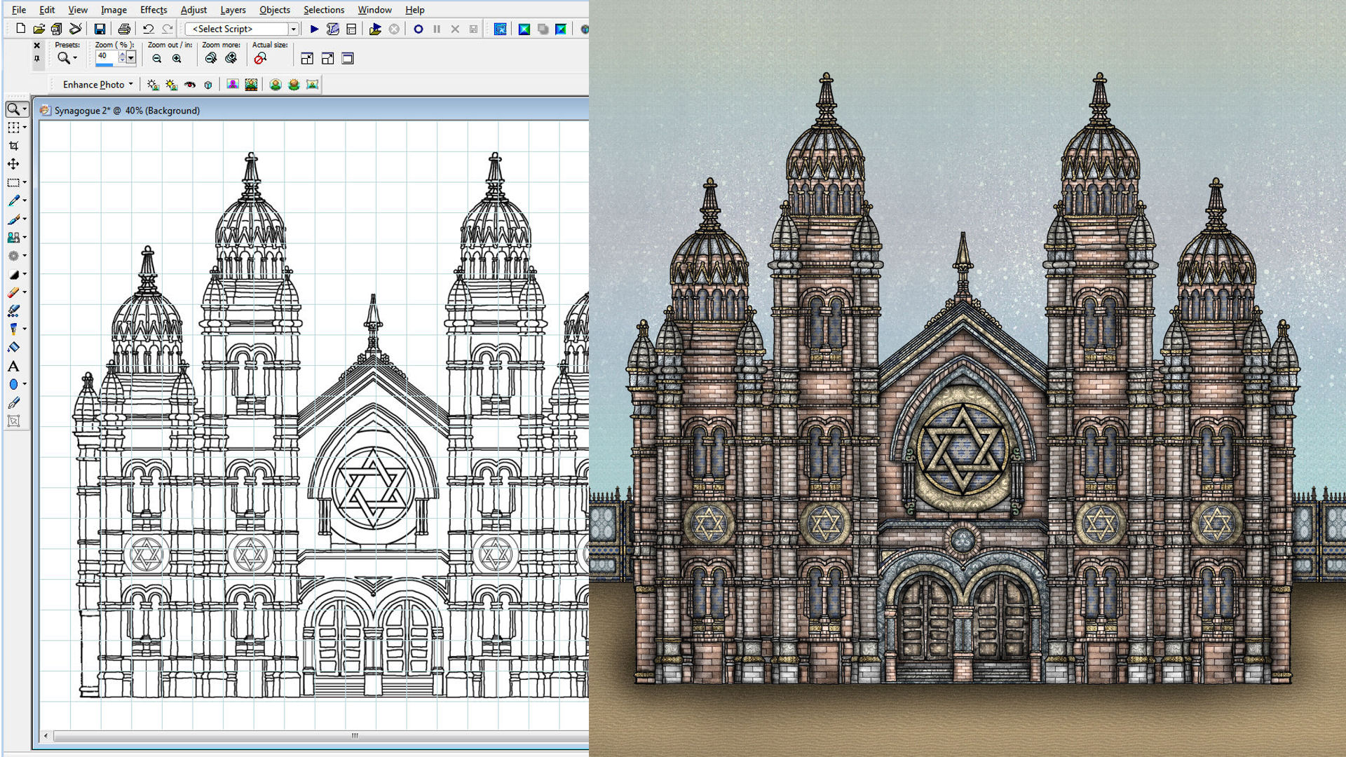Viewport: 1346px width, 757px height.
Task: Open the Layers menu
Action: point(233,10)
